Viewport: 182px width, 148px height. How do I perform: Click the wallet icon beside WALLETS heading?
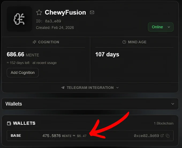pos(9,123)
